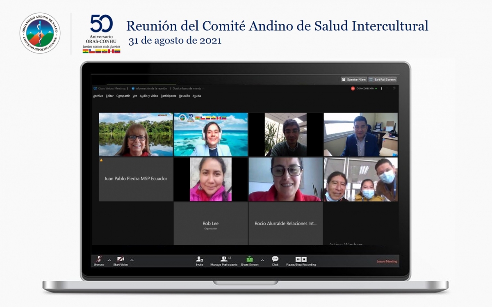Click the Pause/Stop Recording control
This screenshot has width=492, height=307.
tap(301, 259)
